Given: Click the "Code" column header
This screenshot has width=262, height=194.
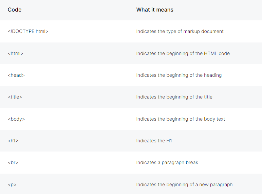Looking at the screenshot, I should click(15, 10).
